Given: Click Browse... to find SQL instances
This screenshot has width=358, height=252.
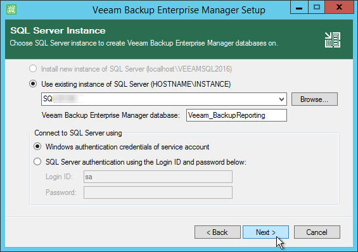Looking at the screenshot, I should click(314, 99).
